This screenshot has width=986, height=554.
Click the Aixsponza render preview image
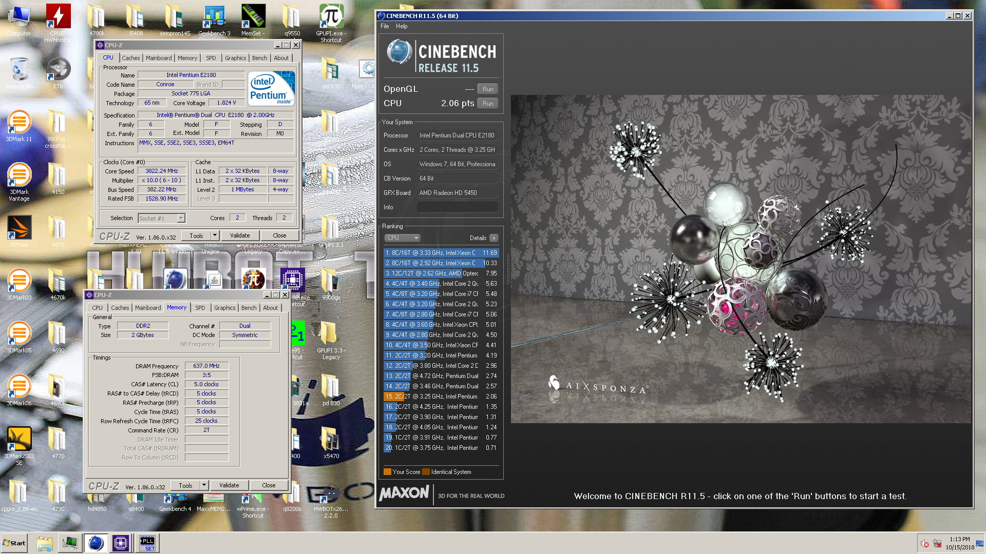(741, 259)
